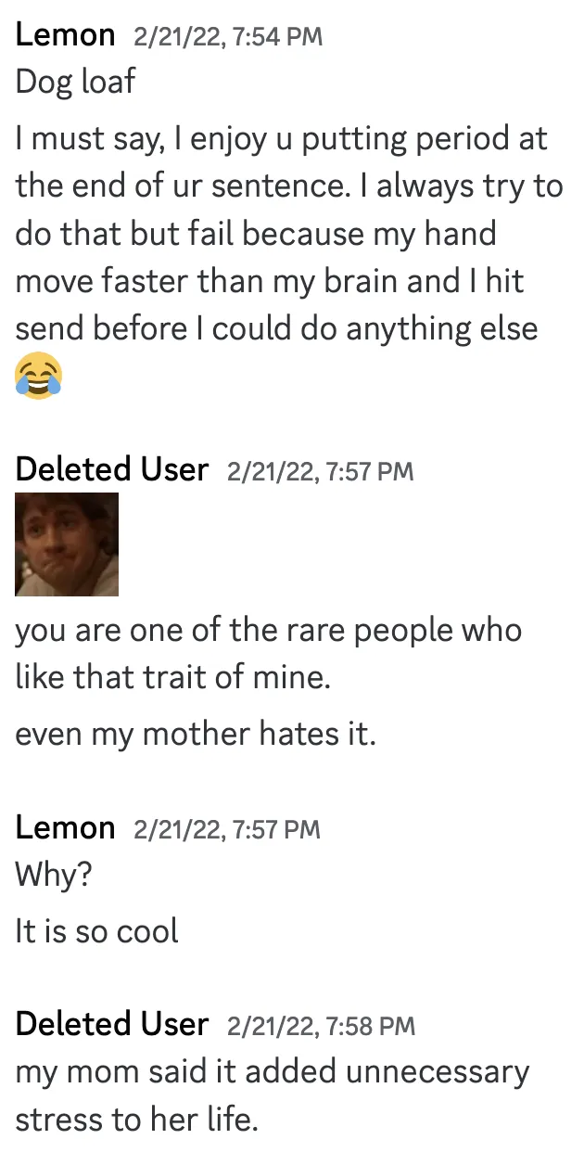Click the Deleted User name at 7:57 PM
Screen dimensions: 584x1152
tap(111, 469)
